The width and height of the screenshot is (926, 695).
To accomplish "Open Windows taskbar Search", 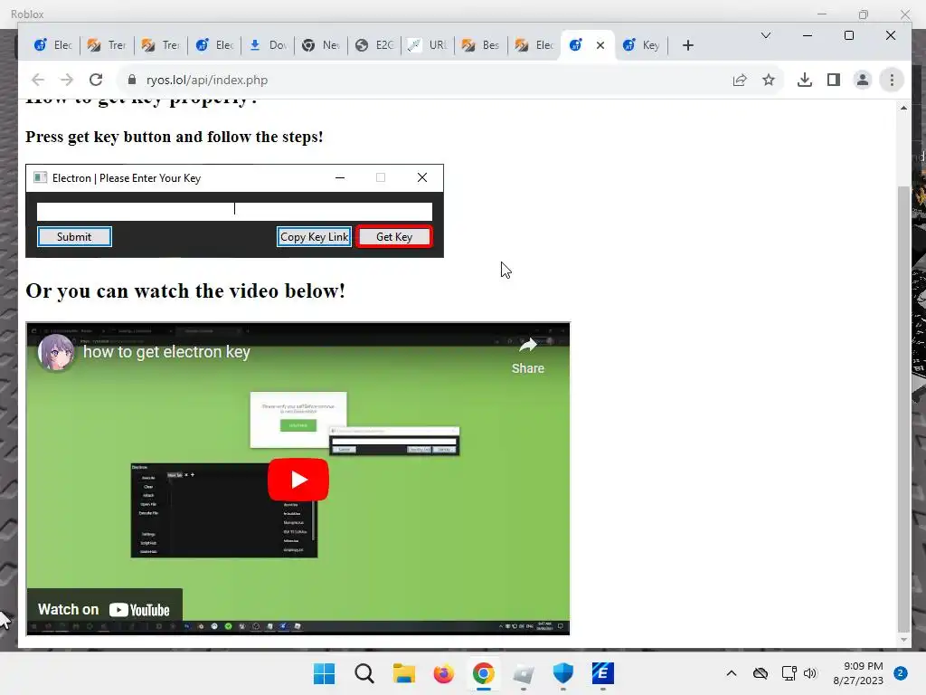I will tap(364, 673).
